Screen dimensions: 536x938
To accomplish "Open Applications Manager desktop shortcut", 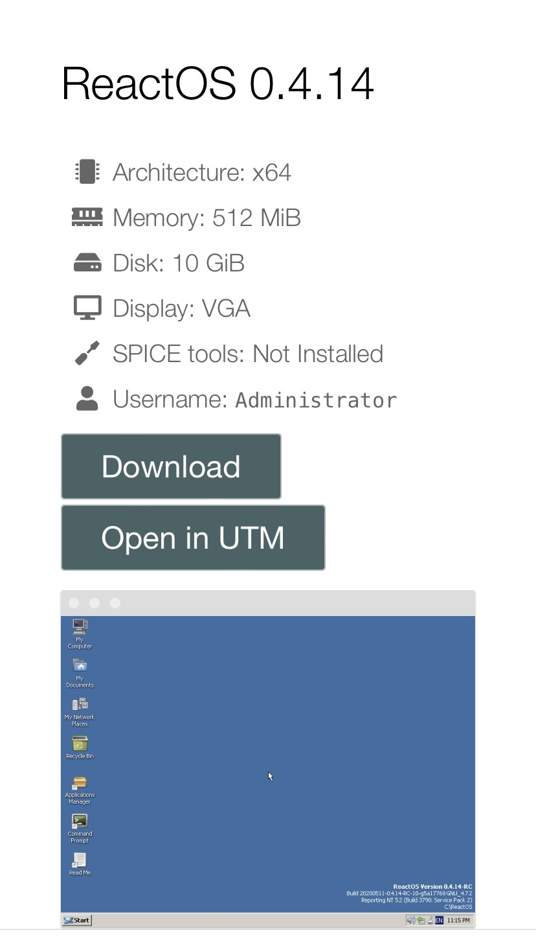I will pos(80,790).
